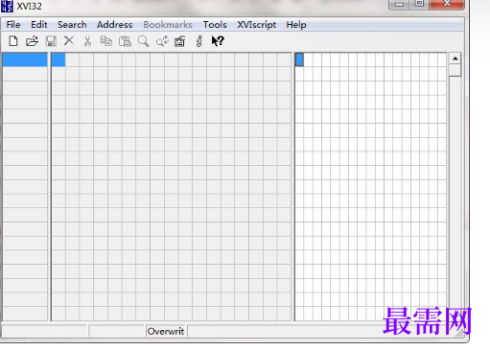490x351 pixels.
Task: Open the File menu
Action: (13, 25)
